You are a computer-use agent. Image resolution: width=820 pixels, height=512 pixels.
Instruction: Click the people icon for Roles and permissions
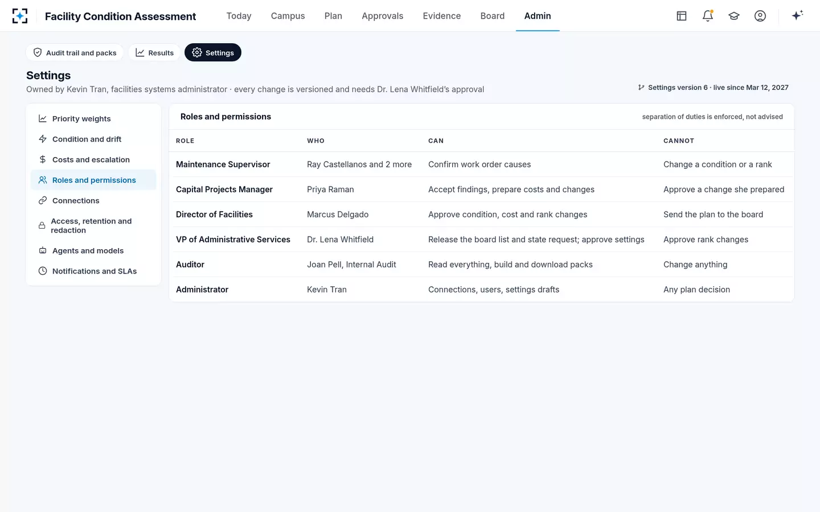click(43, 180)
